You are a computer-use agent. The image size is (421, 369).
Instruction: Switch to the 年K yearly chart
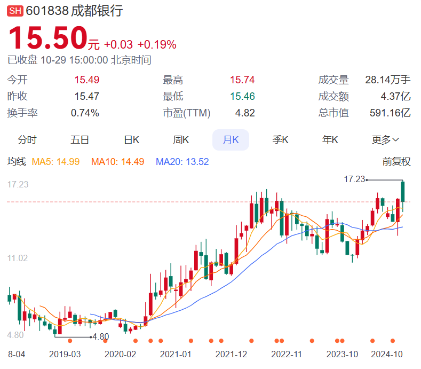(330, 140)
